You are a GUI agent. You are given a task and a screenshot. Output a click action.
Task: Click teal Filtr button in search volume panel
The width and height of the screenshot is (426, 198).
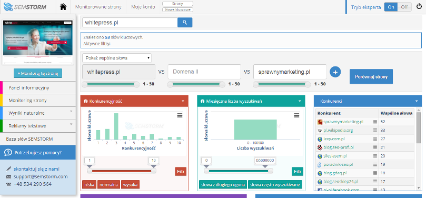[298, 172]
